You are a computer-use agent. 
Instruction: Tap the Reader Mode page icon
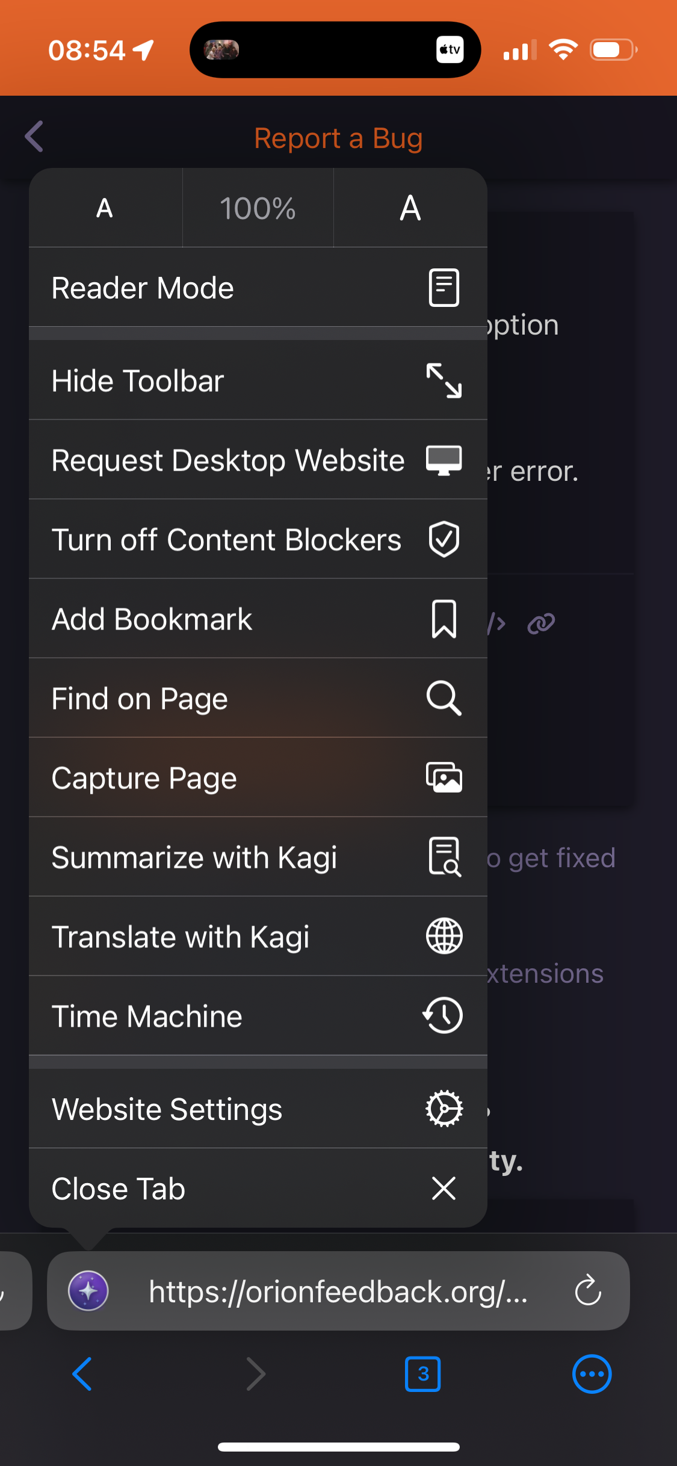coord(444,288)
